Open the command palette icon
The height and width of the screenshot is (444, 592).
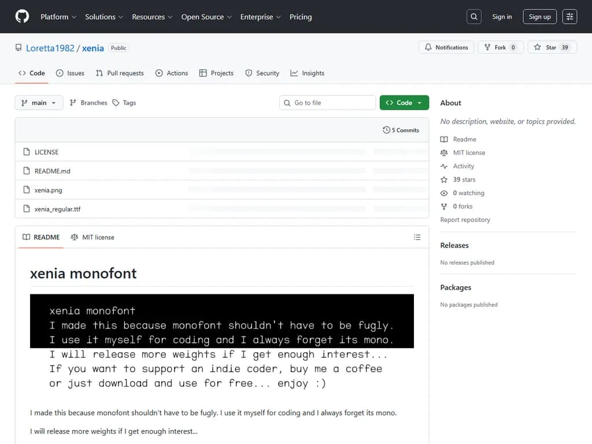tap(569, 16)
